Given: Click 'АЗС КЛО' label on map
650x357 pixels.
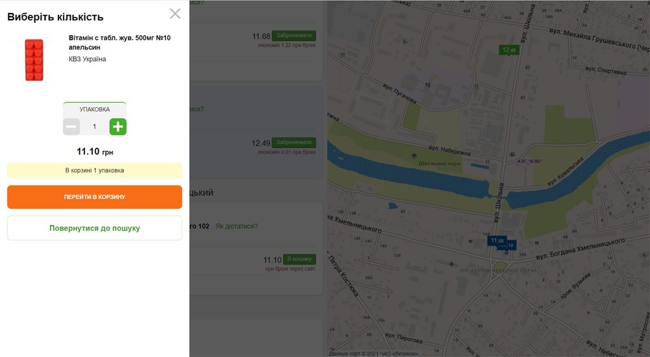Looking at the screenshot, I should click(529, 161).
